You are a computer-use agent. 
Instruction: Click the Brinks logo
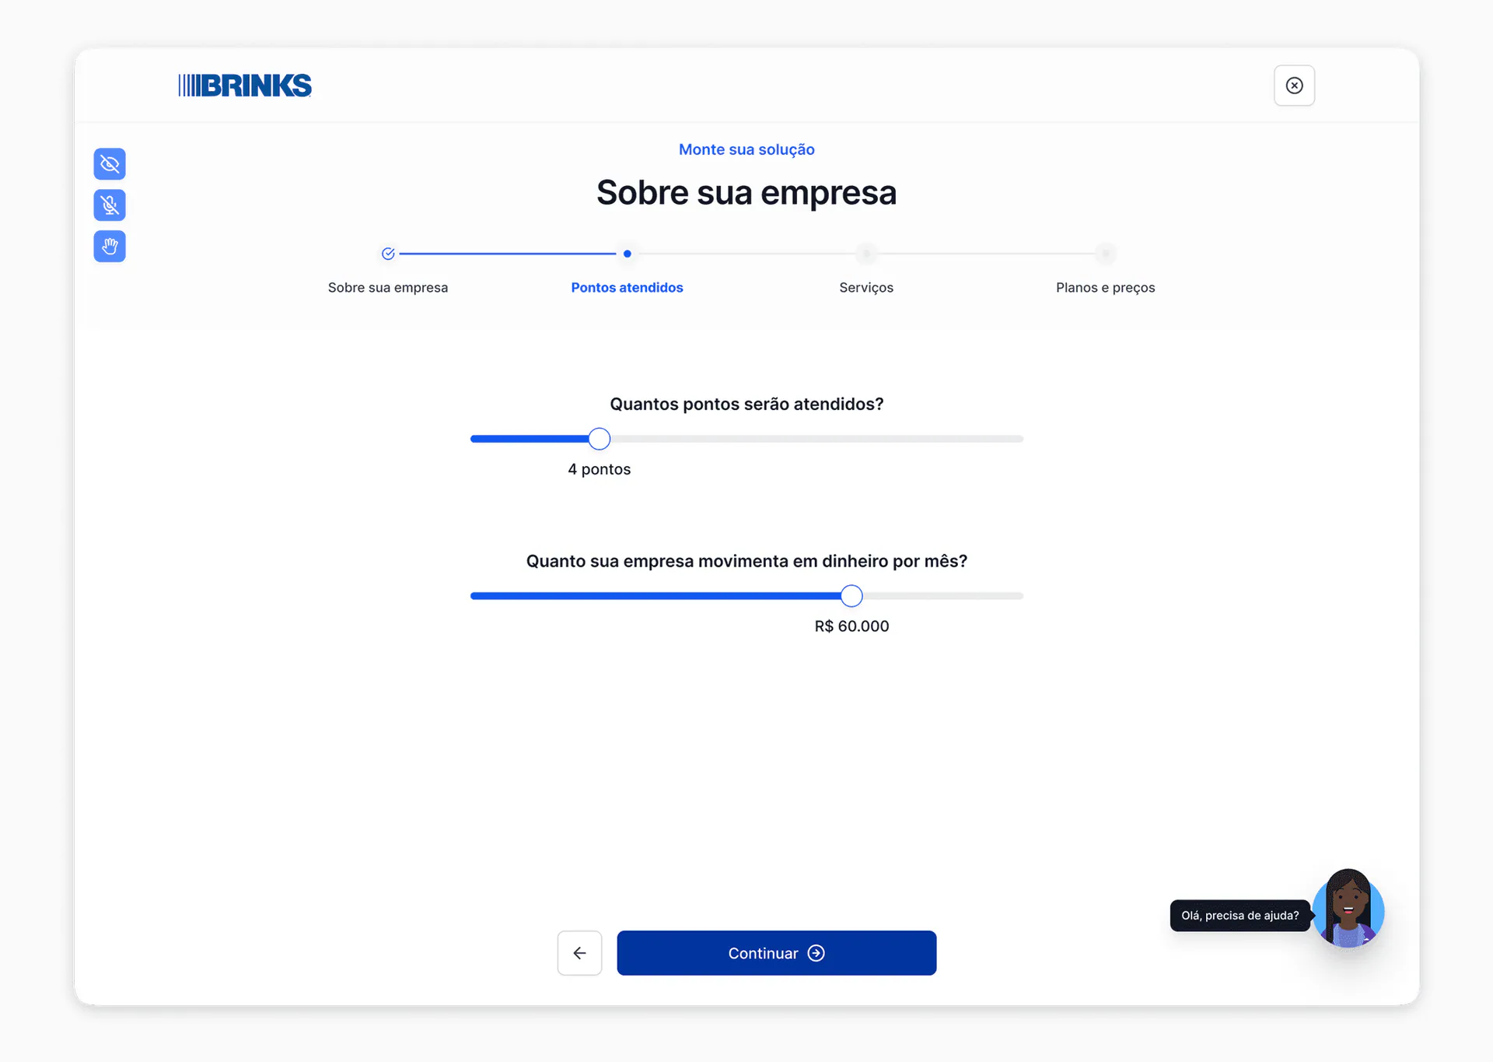coord(245,86)
